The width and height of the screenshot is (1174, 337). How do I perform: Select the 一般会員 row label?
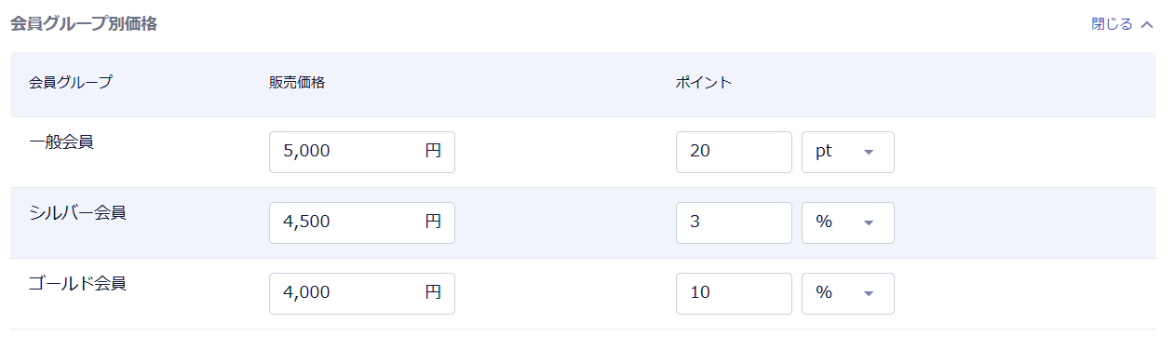pyautogui.click(x=61, y=142)
